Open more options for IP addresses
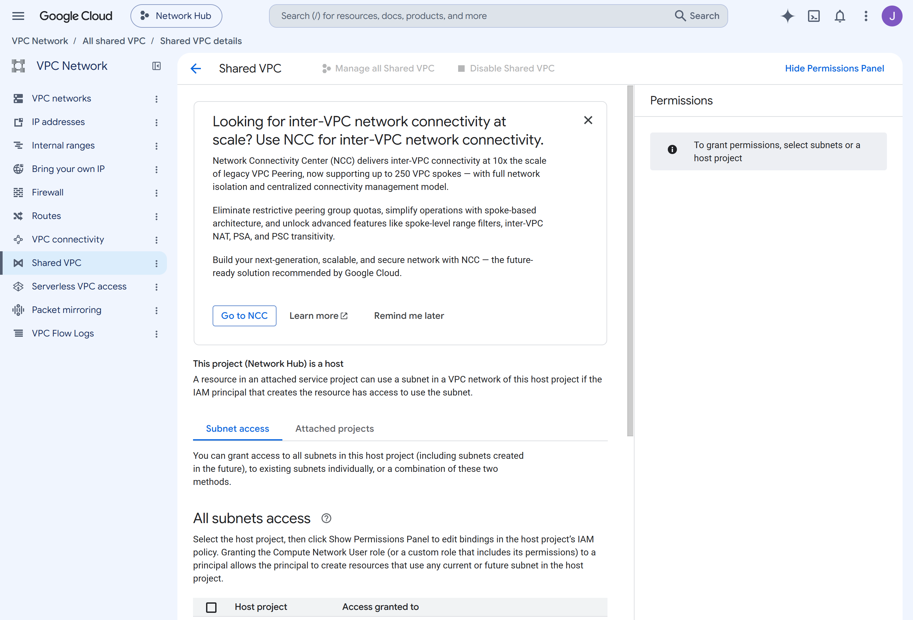 click(x=157, y=122)
